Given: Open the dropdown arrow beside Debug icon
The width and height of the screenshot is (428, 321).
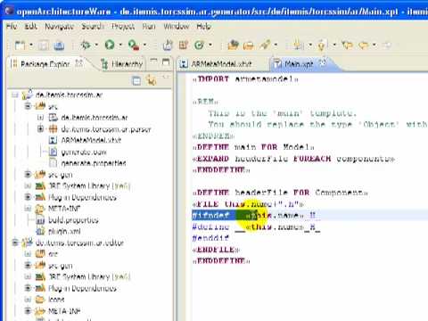Looking at the screenshot, I should 96,45.
